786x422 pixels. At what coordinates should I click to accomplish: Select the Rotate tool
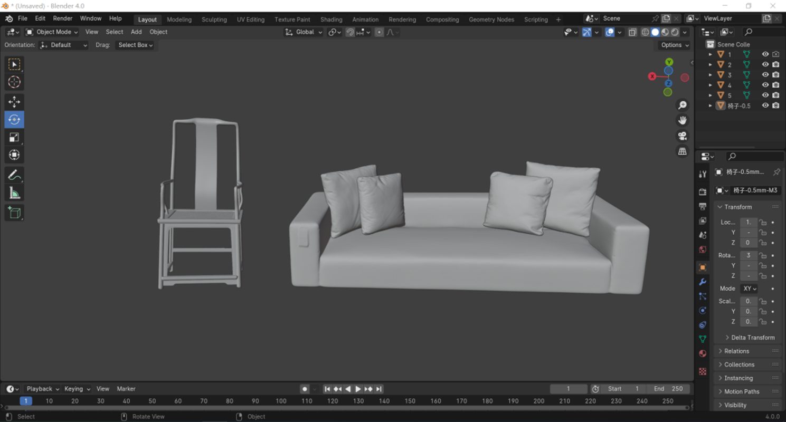click(14, 120)
